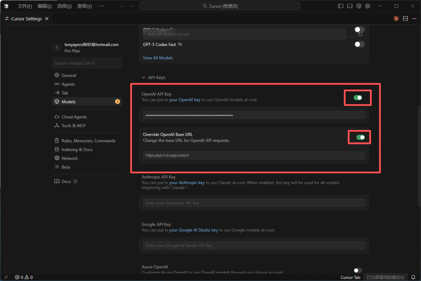Screen dimensions: 421x281
Task: Open the remote window icon in status bar
Action: click(5, 277)
